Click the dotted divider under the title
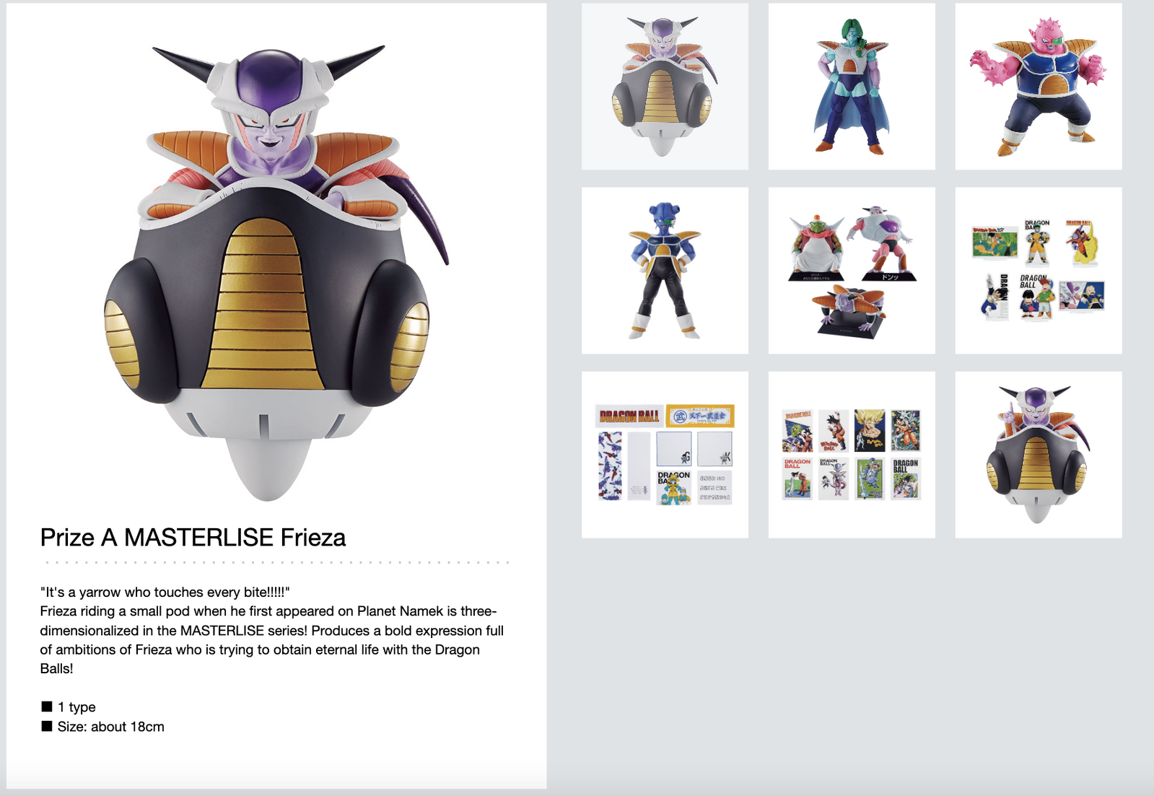The image size is (1154, 796). [x=276, y=561]
